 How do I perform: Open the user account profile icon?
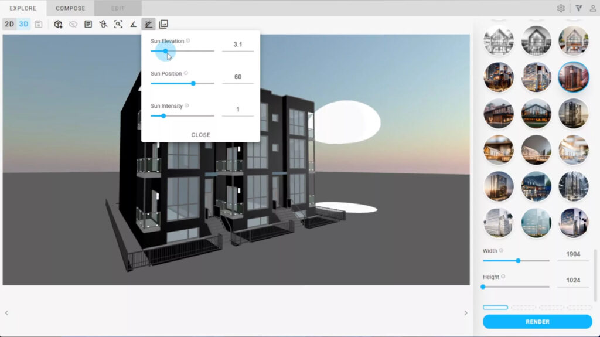click(592, 8)
